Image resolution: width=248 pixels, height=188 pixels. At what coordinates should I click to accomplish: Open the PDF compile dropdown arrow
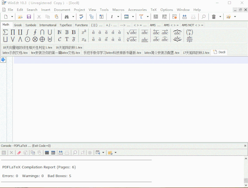click(147, 17)
